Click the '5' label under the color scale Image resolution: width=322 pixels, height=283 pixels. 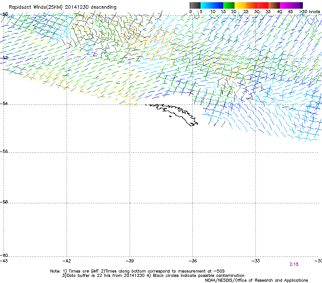click(x=201, y=12)
